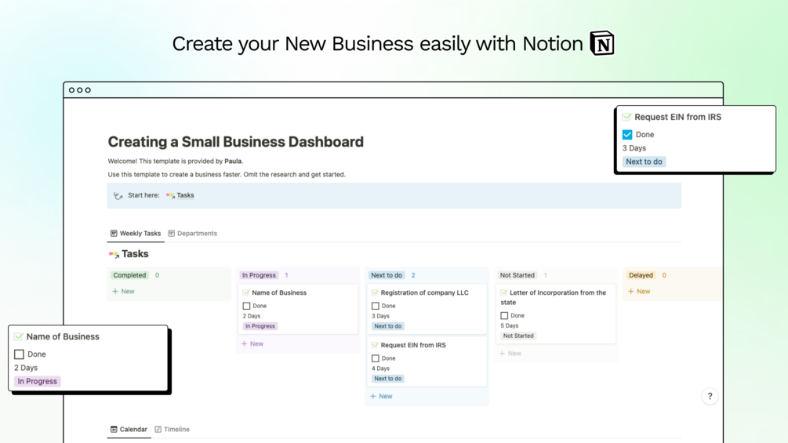This screenshot has height=443, width=788.
Task: Check Done on floating Name of Business popup
Action: [19, 354]
